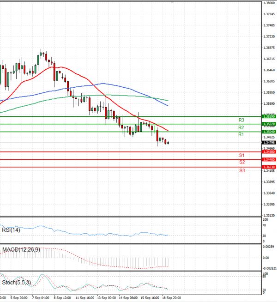
Task: Click the R1 resistance label
Action: tap(241, 134)
